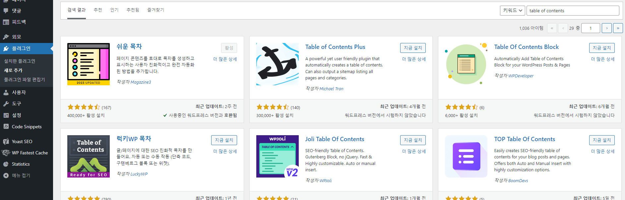Screen dimensions: 625x200
Task: Install 럭키WP 목차 with 지금 설치
Action: tap(224, 140)
